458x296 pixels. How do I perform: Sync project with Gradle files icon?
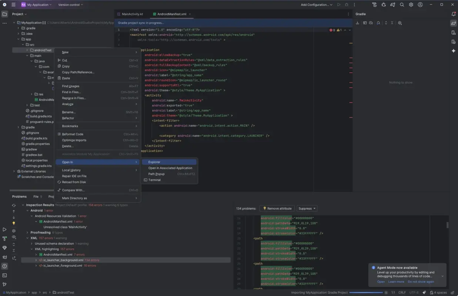(393, 4)
